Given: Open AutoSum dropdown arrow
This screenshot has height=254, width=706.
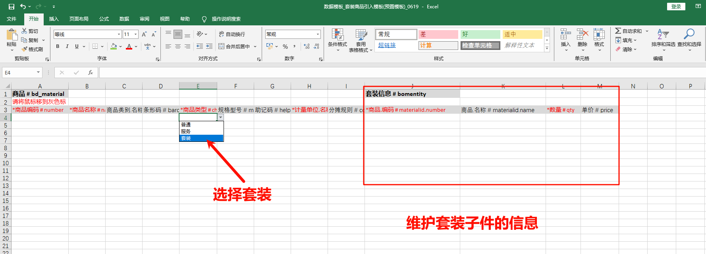Looking at the screenshot, I should (x=647, y=31).
